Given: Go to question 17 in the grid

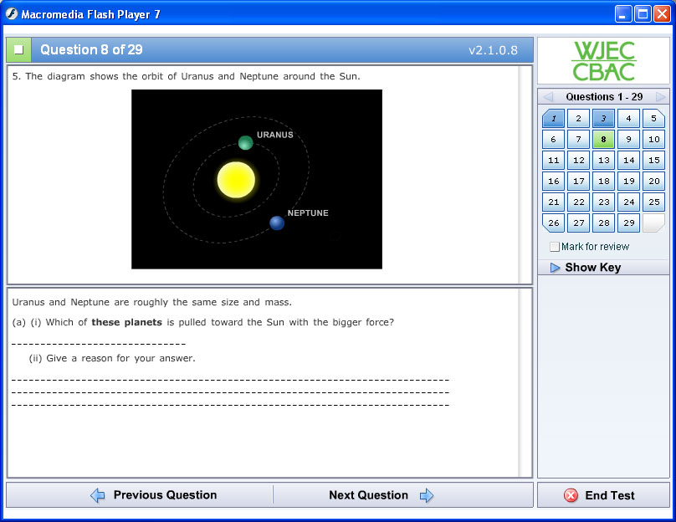Looking at the screenshot, I should click(x=579, y=181).
